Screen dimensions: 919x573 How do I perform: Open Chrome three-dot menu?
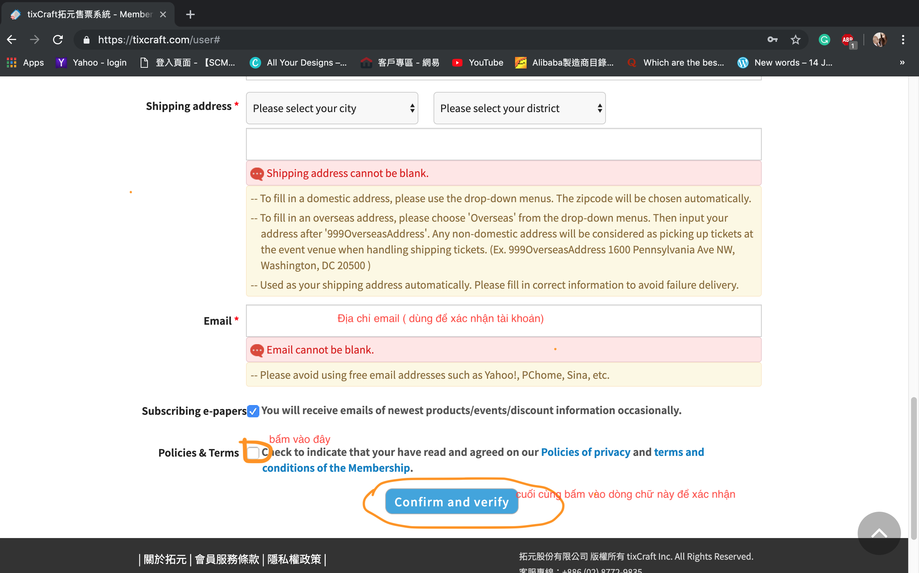point(903,39)
